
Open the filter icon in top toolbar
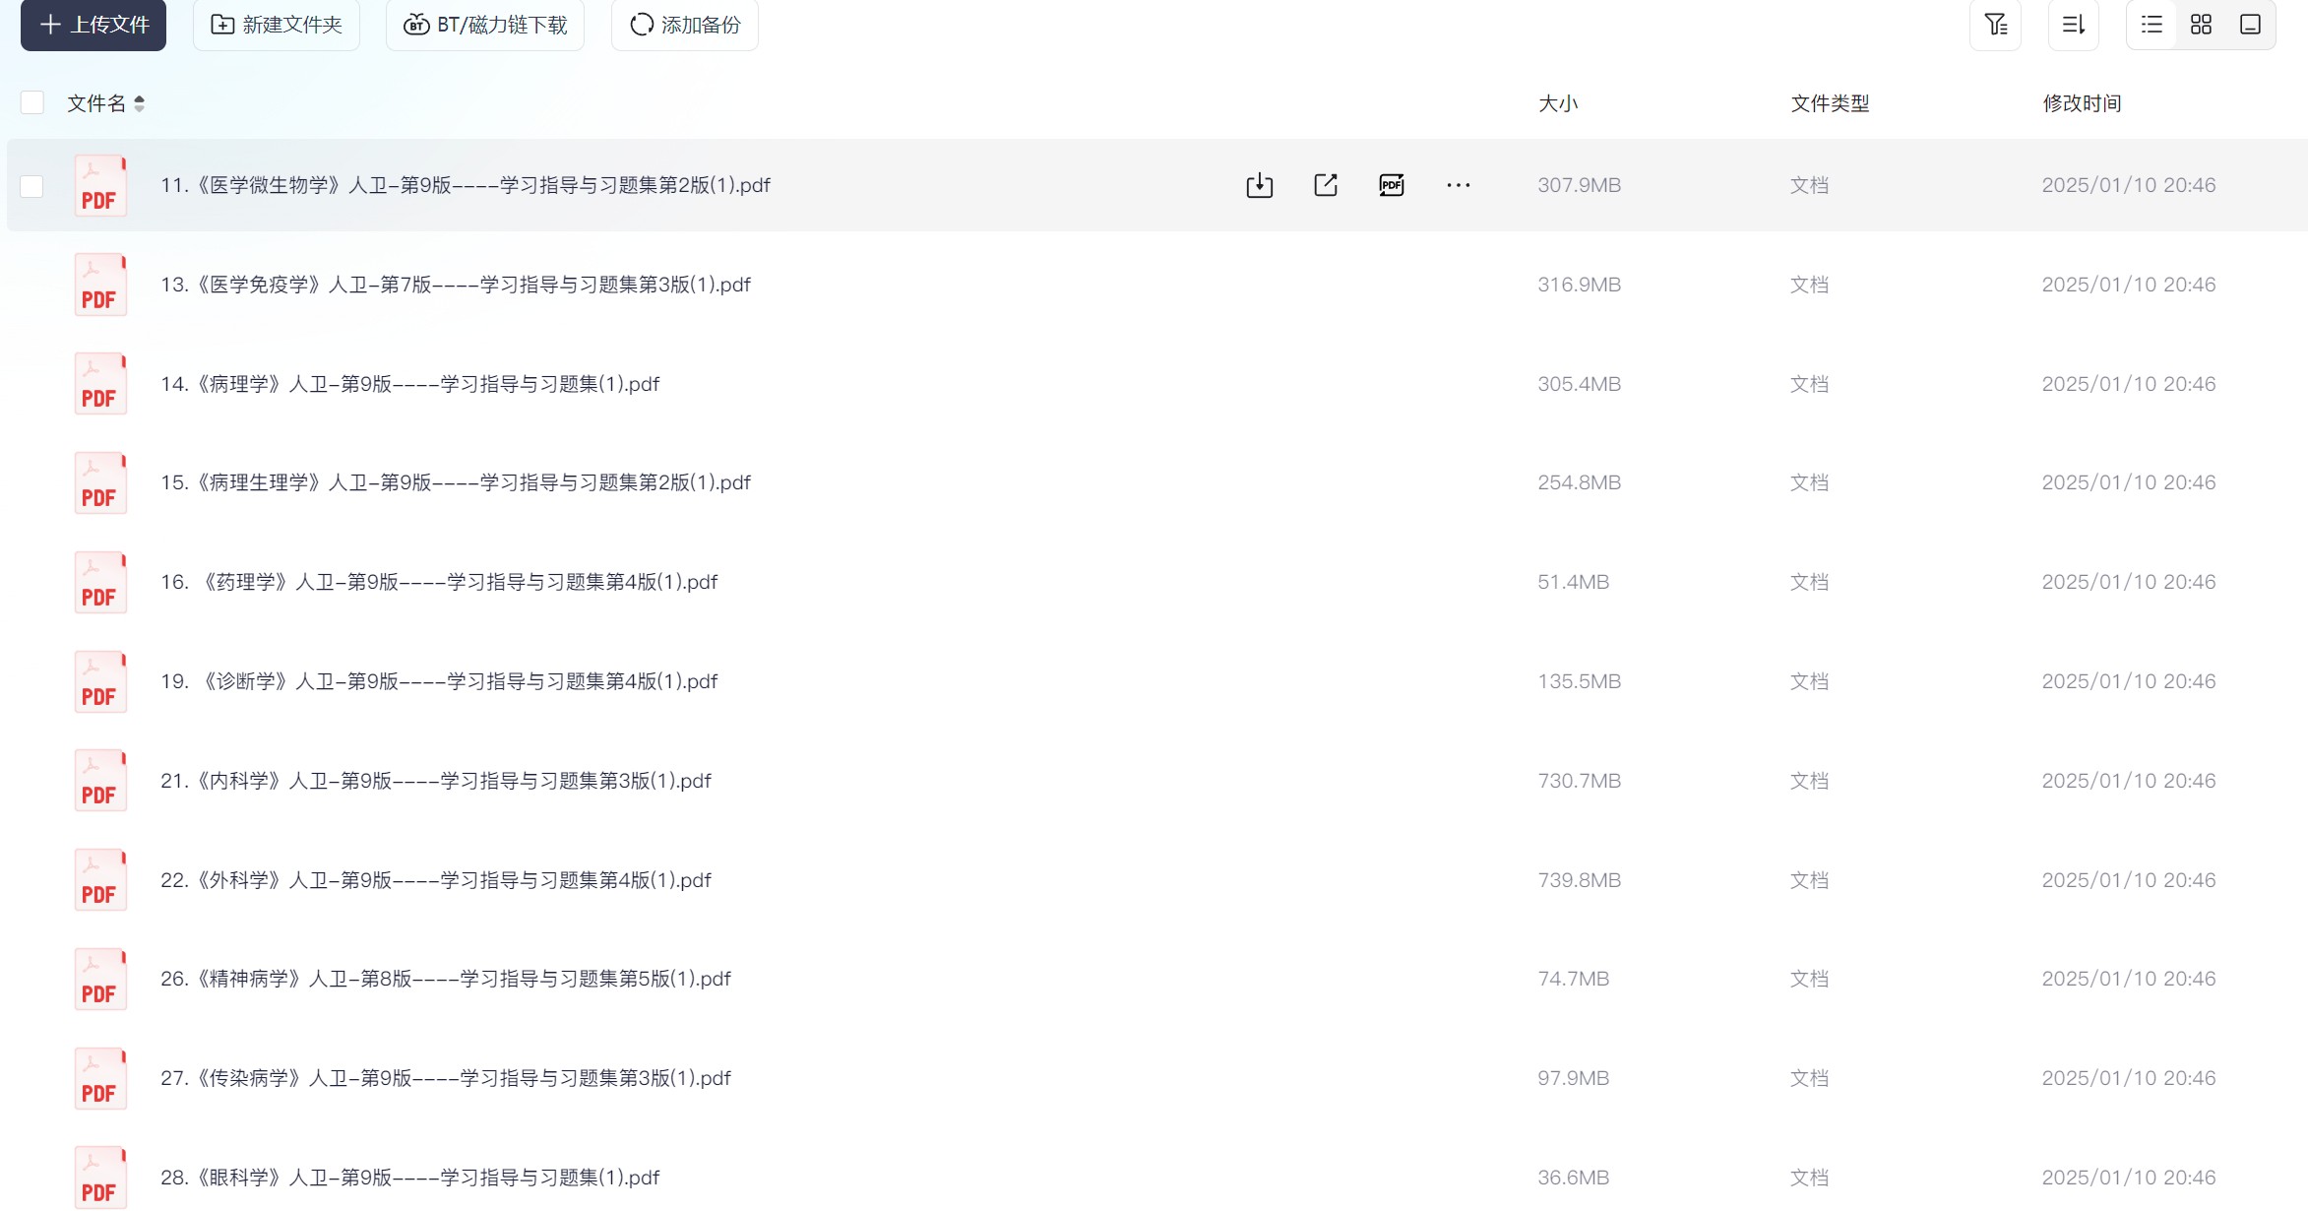click(1995, 24)
